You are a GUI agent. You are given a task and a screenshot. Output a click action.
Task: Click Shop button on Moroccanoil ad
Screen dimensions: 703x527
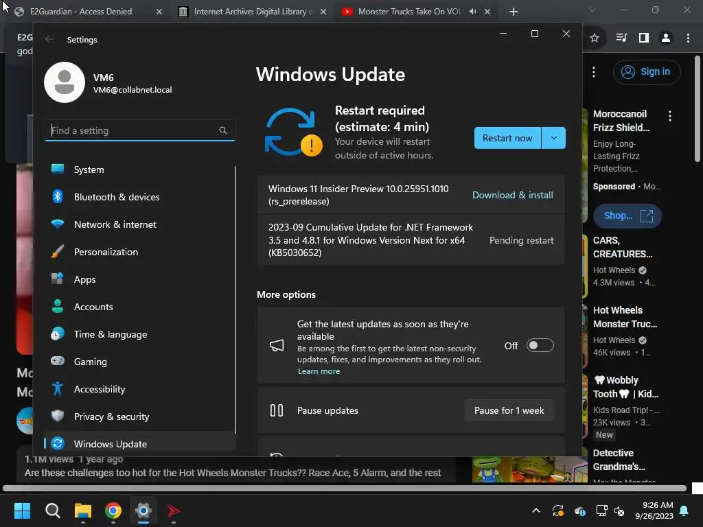click(627, 215)
